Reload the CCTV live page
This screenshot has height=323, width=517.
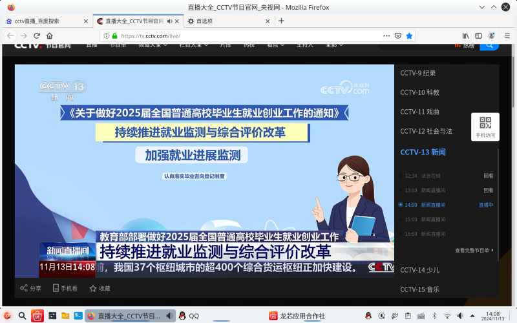(x=37, y=36)
